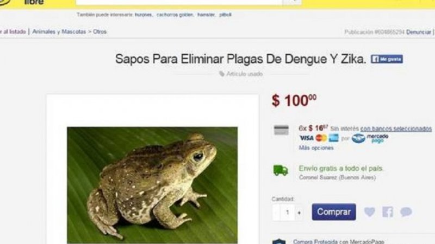Click the quantity input field

pyautogui.click(x=288, y=213)
